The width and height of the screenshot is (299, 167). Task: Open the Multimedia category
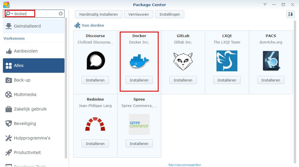click(25, 95)
